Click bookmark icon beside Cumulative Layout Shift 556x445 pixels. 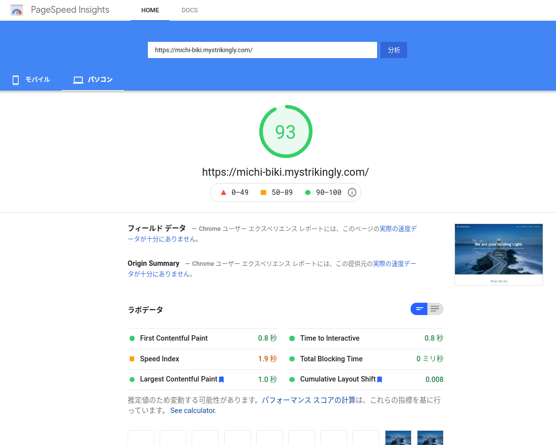pos(380,380)
